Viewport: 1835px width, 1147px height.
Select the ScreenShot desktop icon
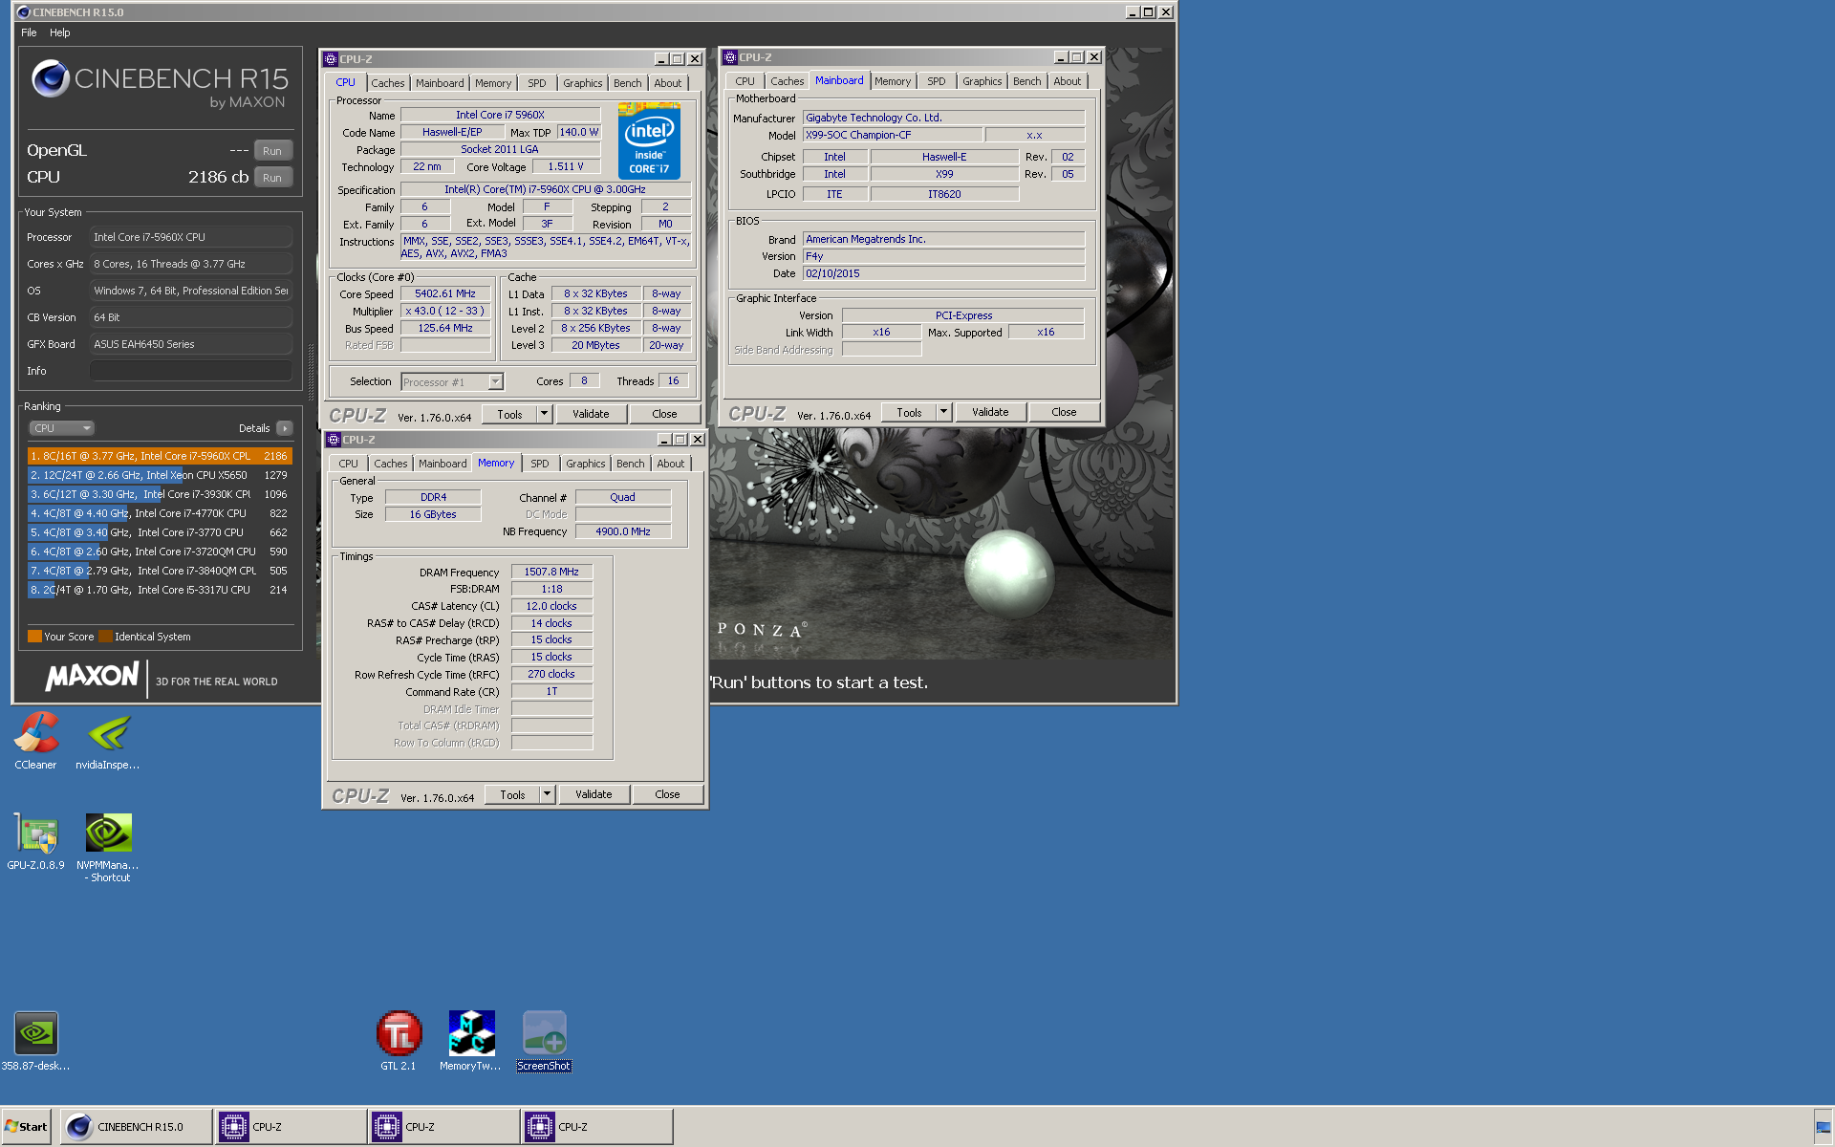click(545, 1042)
